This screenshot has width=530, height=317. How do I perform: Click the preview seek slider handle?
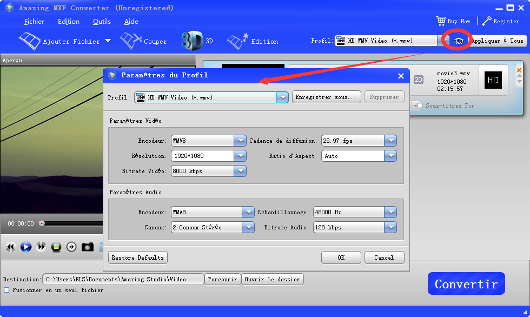coord(42,223)
